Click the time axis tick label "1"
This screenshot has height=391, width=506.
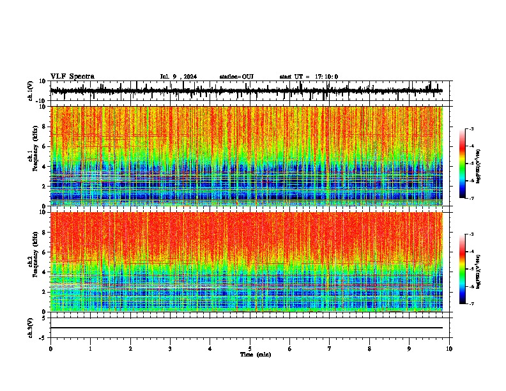click(90, 349)
